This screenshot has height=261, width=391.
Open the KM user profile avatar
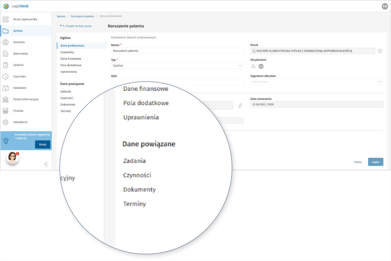[x=385, y=6]
